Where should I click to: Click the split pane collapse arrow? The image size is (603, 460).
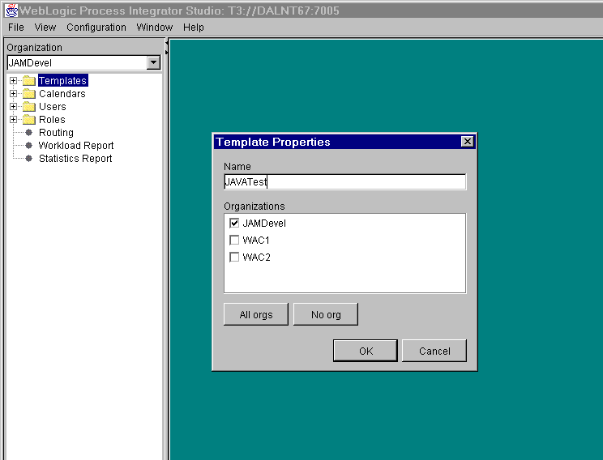[166, 44]
